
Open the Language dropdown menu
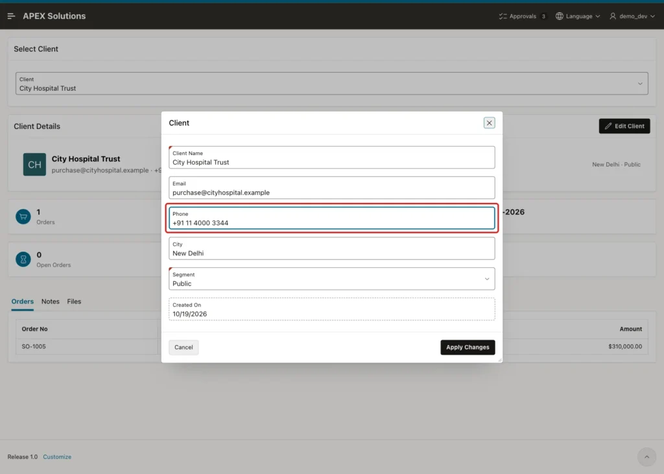coord(578,16)
